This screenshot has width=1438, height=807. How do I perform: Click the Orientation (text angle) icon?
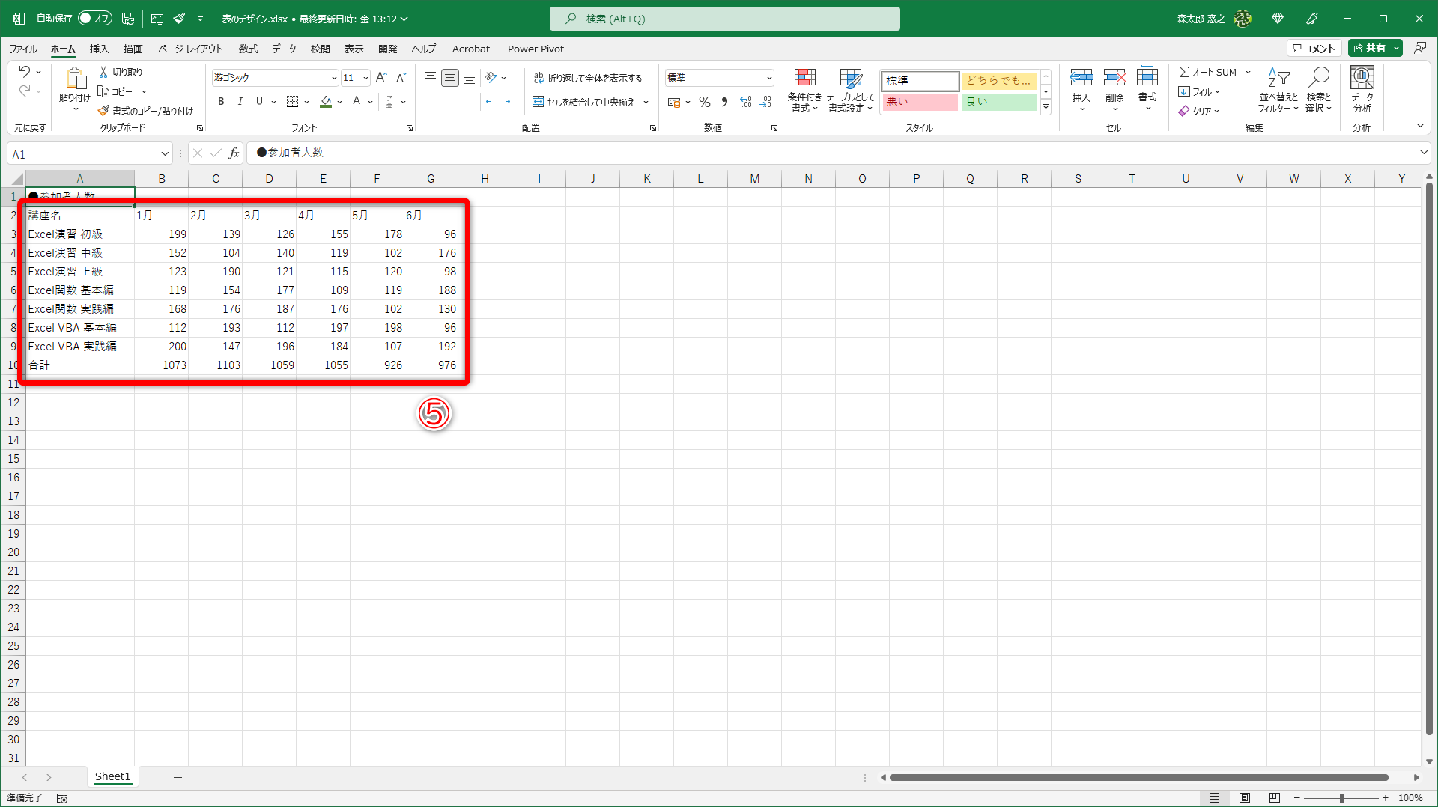[491, 78]
